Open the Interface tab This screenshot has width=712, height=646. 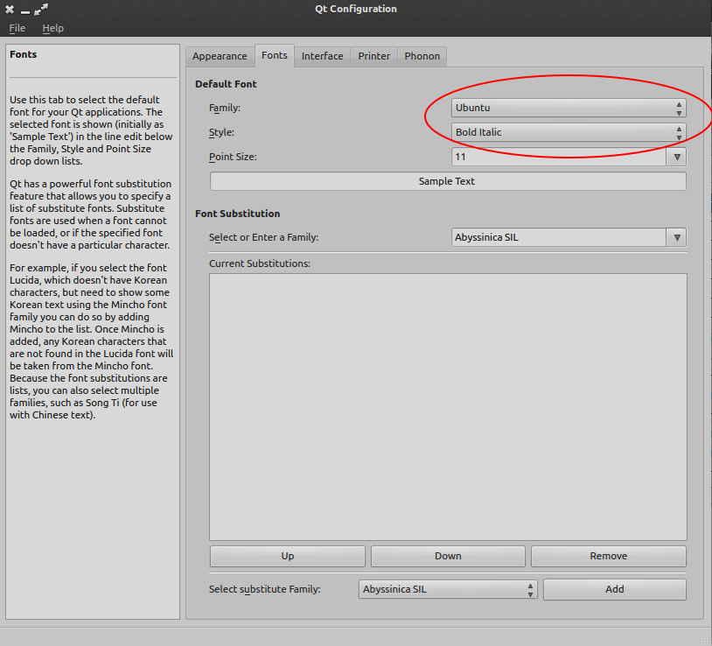click(x=322, y=55)
